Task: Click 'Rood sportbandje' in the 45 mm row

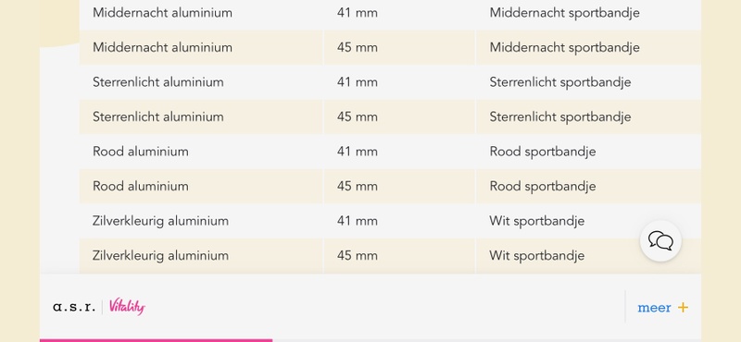Action: pyautogui.click(x=543, y=187)
